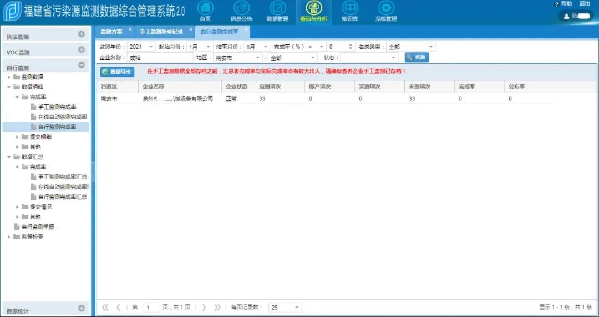The image size is (599, 317).
Task: Open the 首页 home icon
Action: coord(205,8)
